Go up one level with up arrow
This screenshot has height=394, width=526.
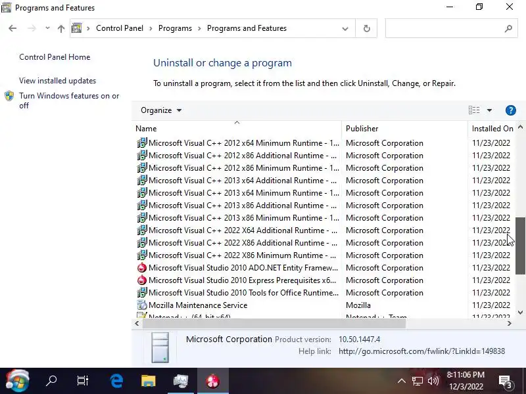point(60,28)
